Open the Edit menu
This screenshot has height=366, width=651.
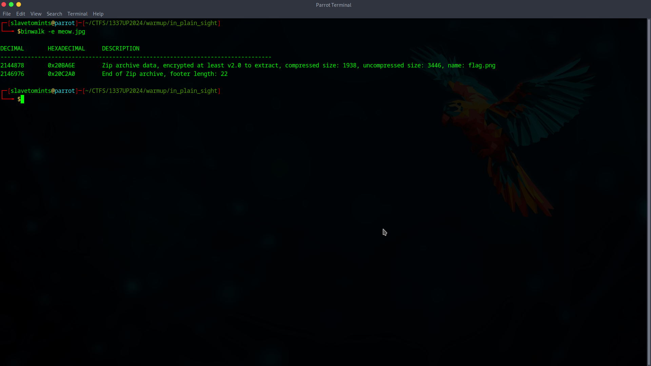point(21,14)
